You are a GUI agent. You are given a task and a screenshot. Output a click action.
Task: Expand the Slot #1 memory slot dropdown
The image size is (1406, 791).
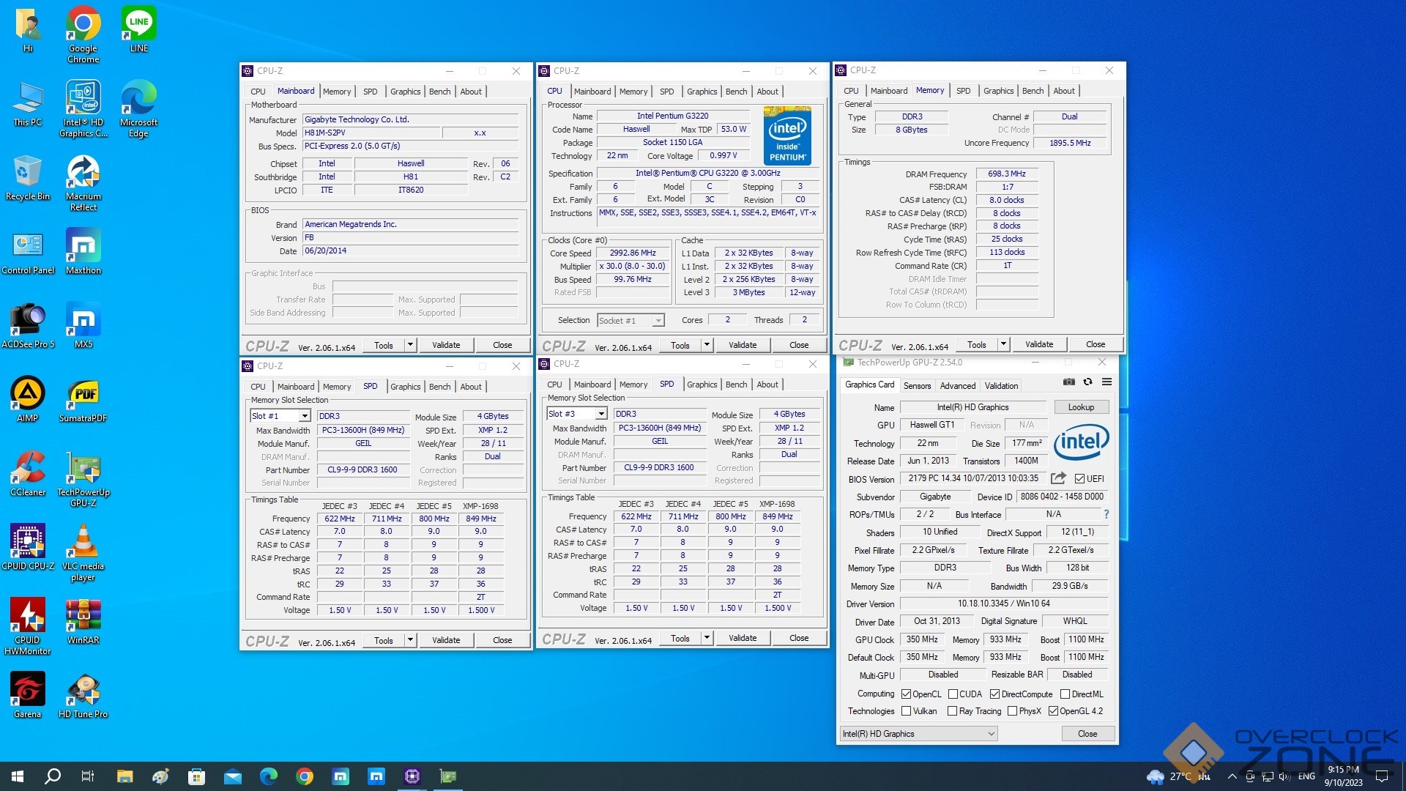coord(304,416)
